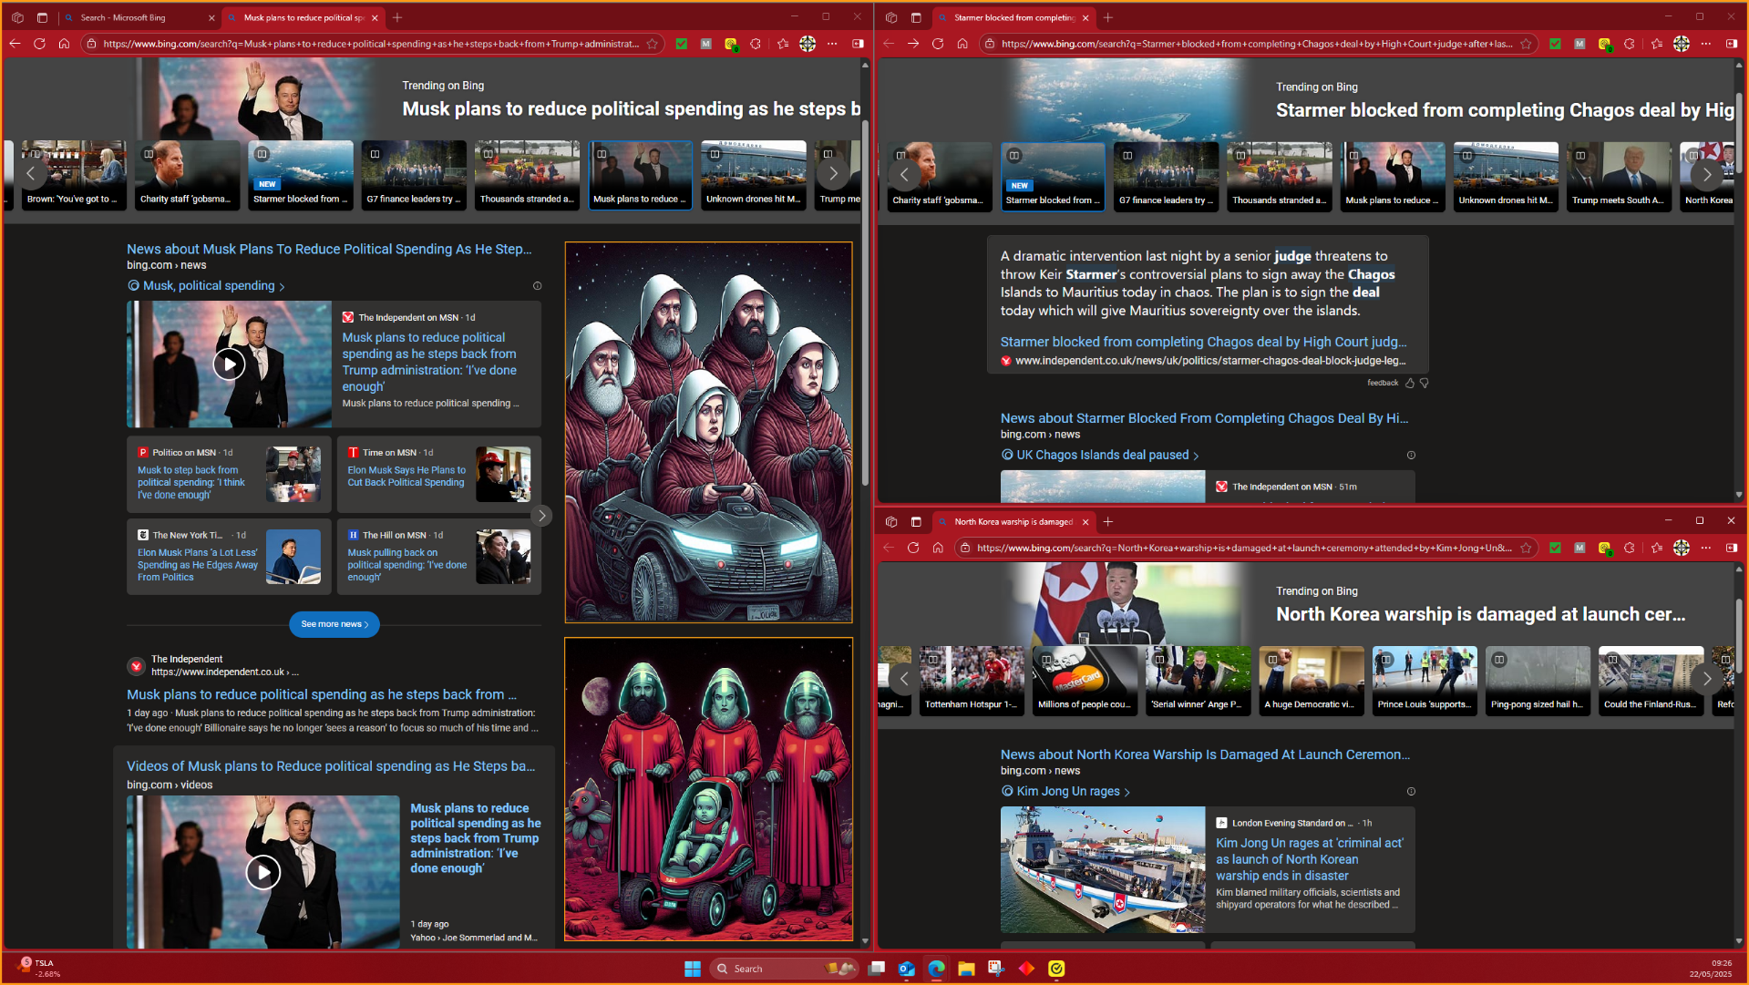1749x985 pixels.
Task: Open Time Elon Musk Cut Back Spending article
Action: [406, 477]
